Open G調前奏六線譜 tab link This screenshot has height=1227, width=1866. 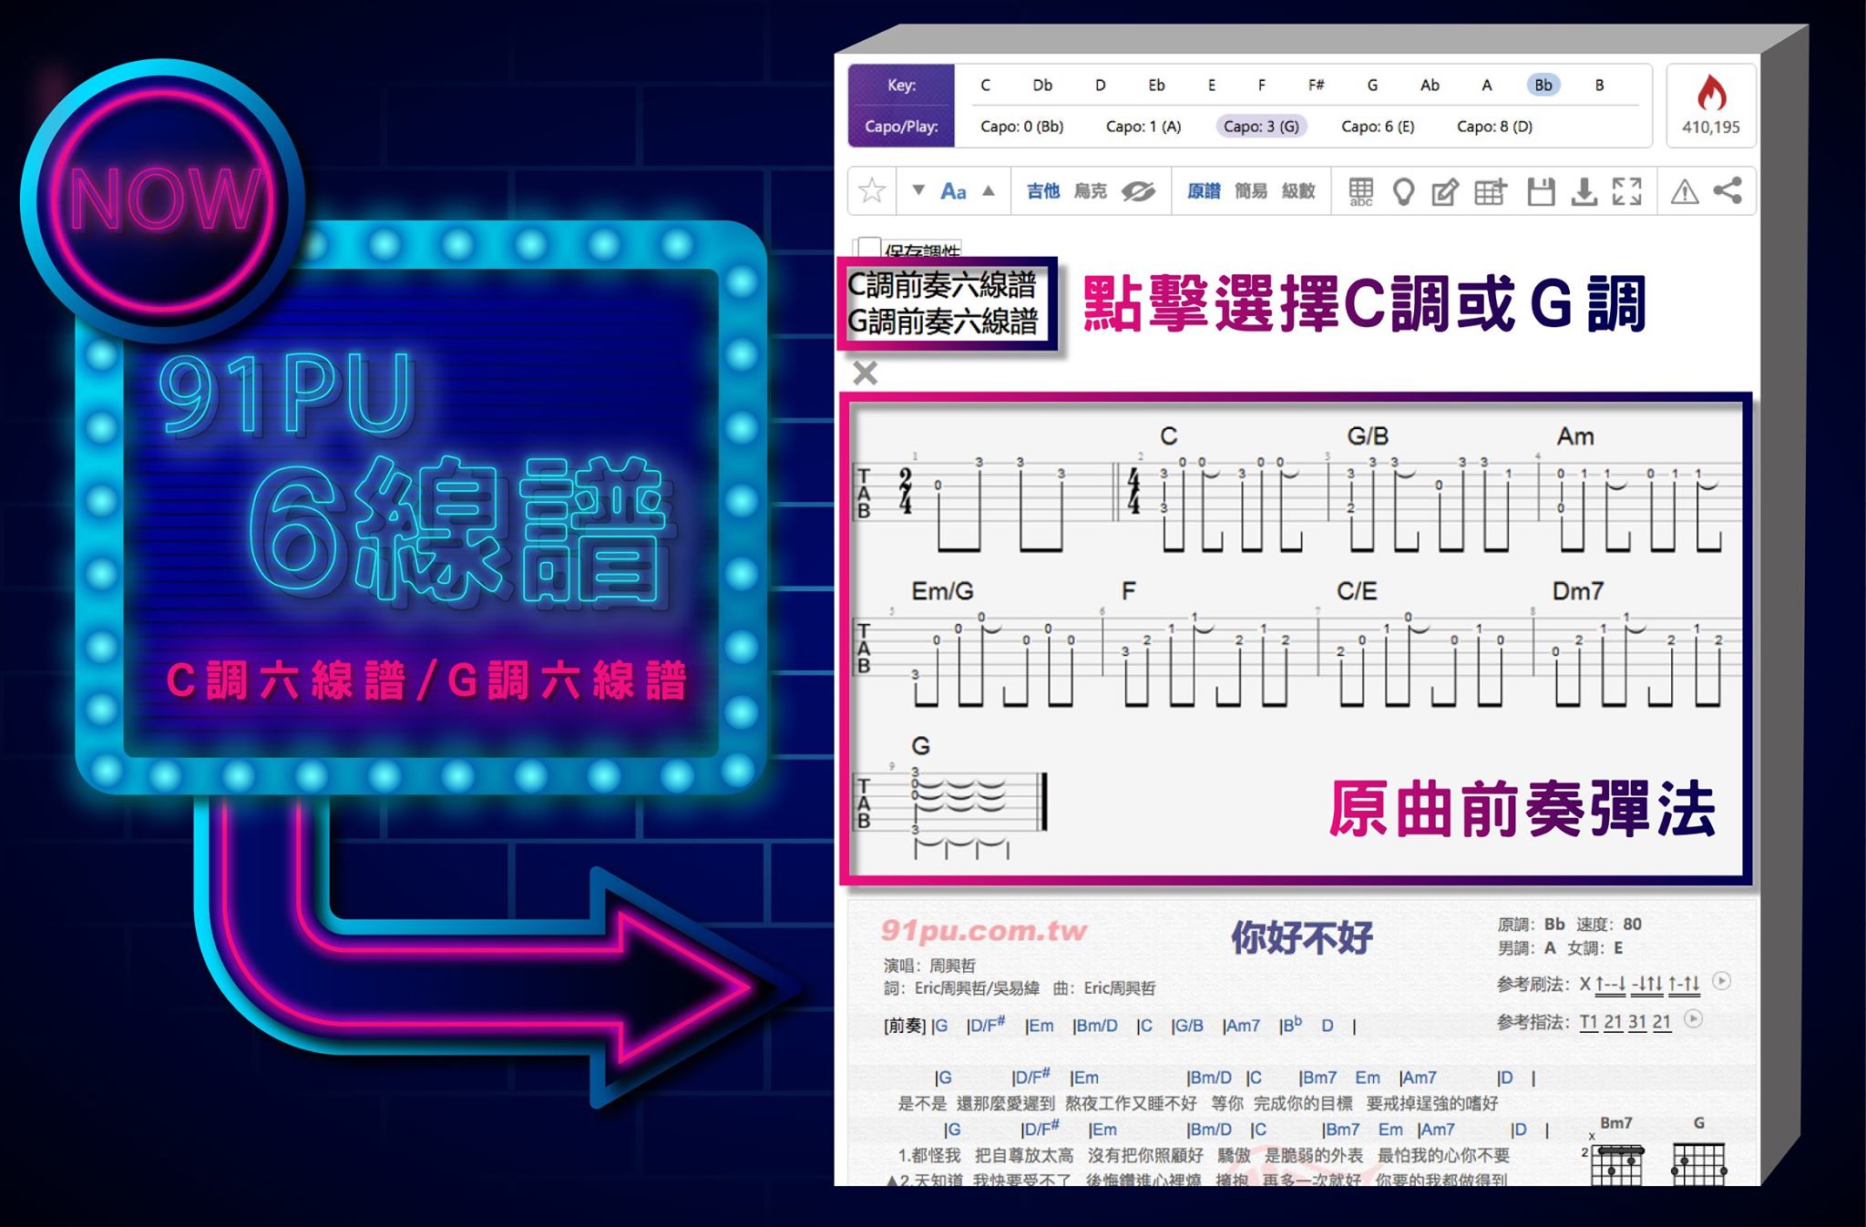[x=942, y=321]
